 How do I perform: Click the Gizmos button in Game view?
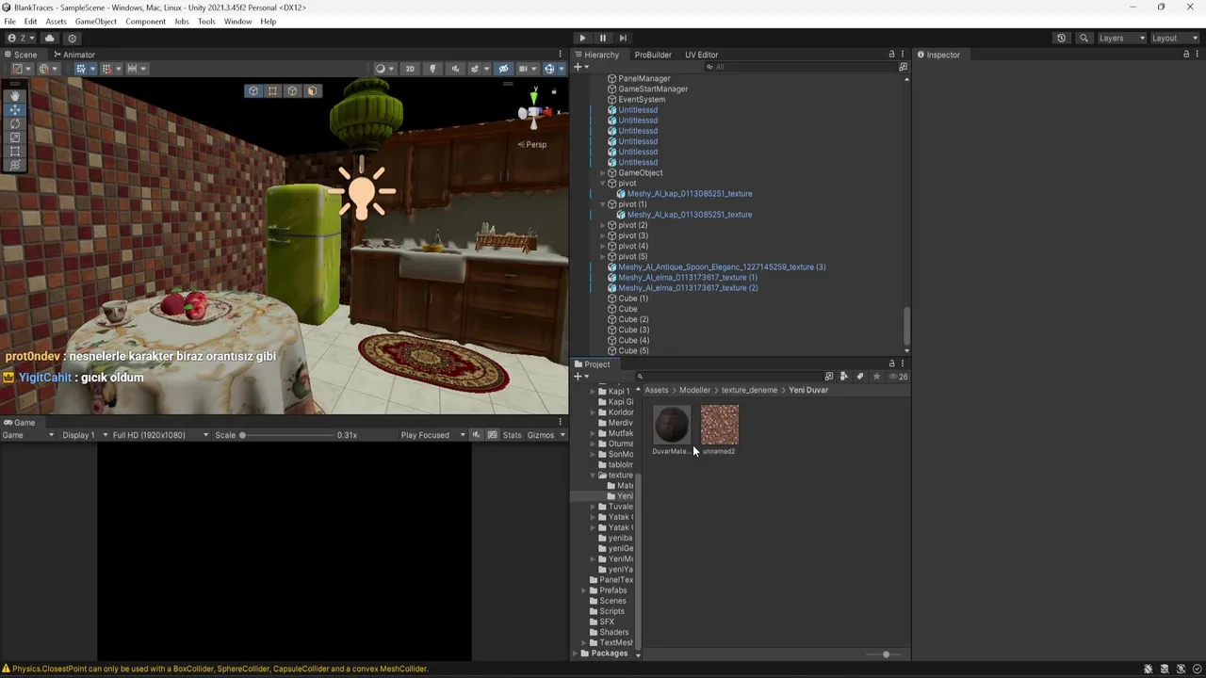click(541, 435)
